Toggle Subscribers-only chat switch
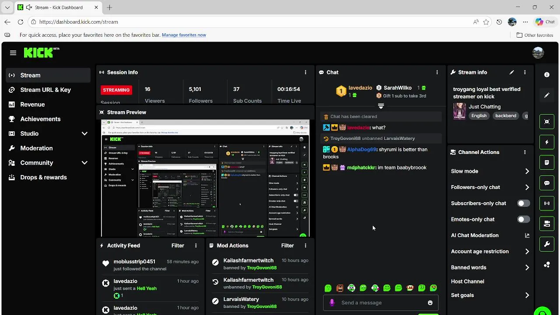 tap(523, 203)
